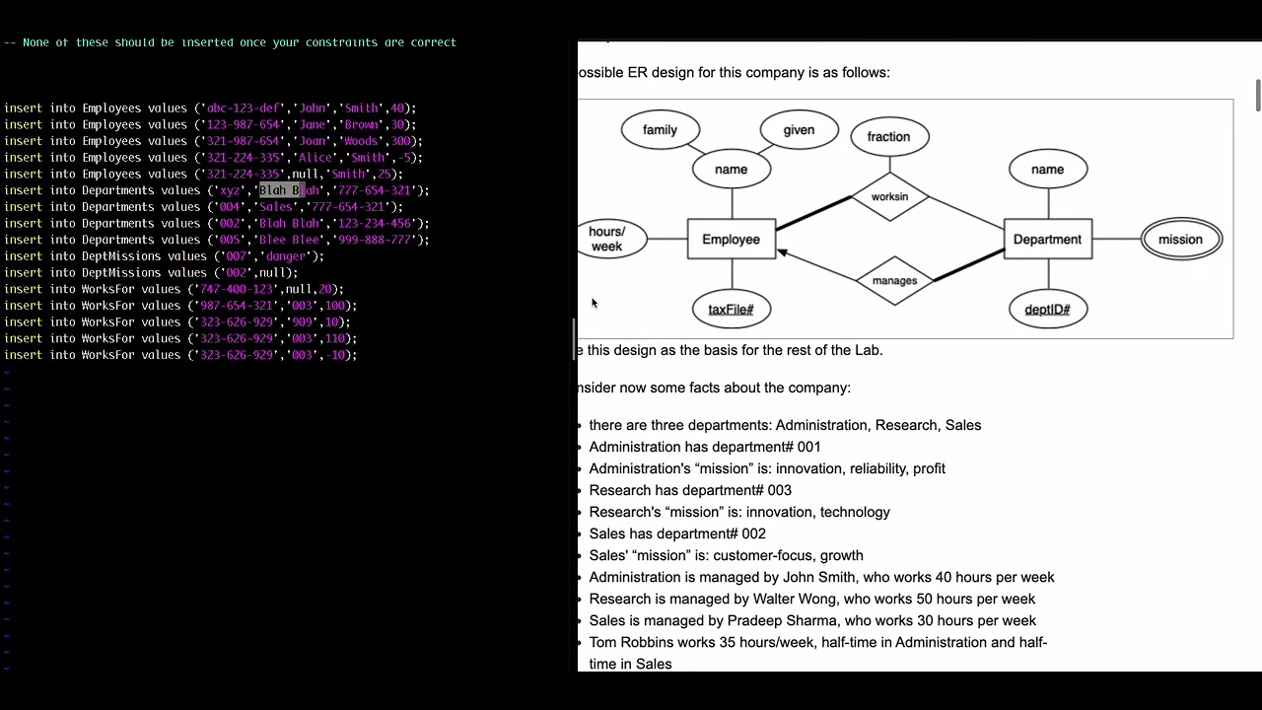Image resolution: width=1262 pixels, height=710 pixels.
Task: Select the Departments insert line for '005' Blee Blee
Action: coord(216,240)
